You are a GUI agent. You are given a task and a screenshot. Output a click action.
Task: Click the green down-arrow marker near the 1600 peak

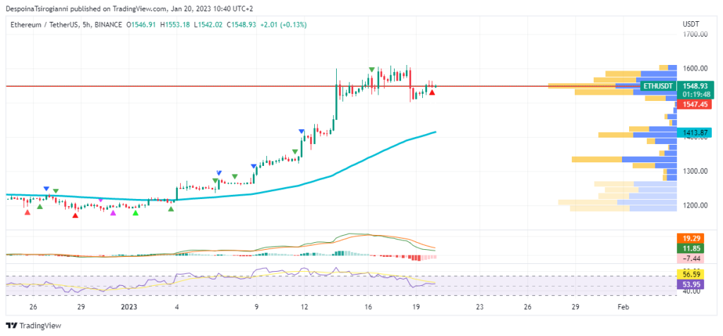(x=371, y=70)
